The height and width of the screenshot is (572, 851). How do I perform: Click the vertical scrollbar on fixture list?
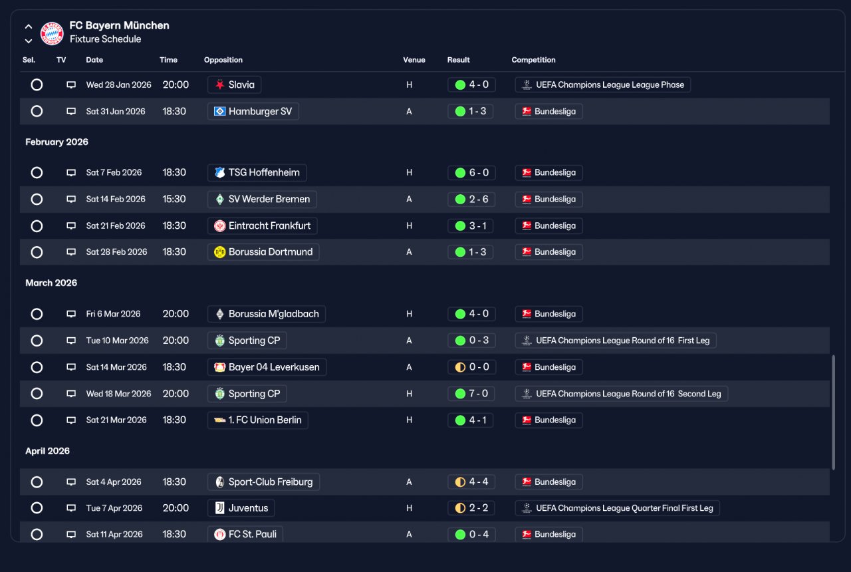point(833,412)
